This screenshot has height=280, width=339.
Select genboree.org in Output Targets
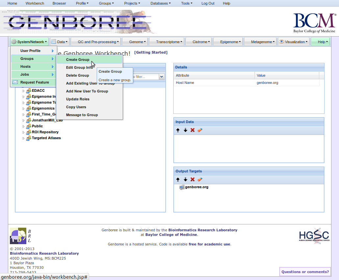[x=196, y=187]
